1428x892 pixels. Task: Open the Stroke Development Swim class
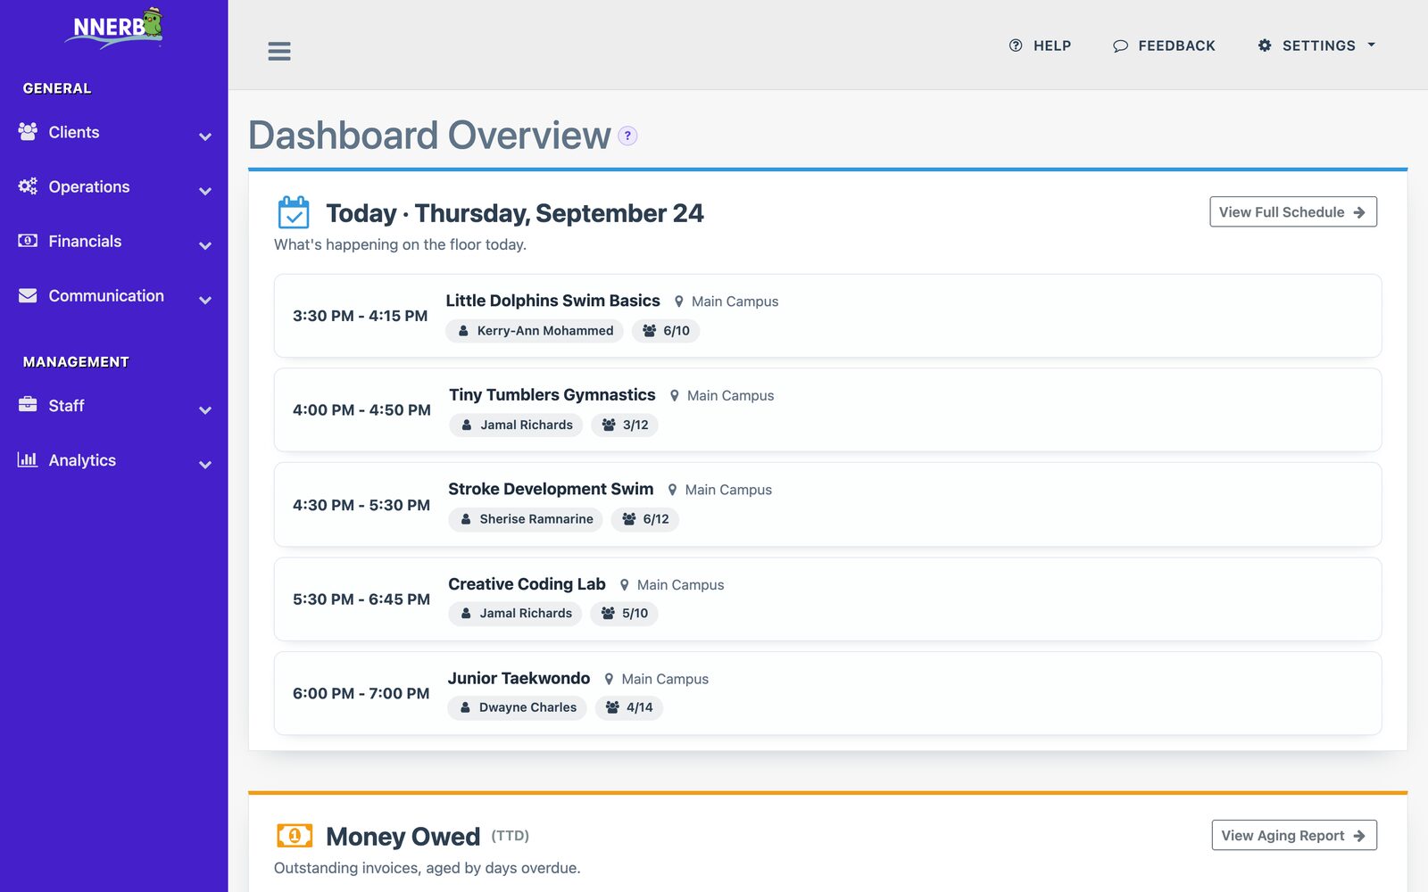click(x=551, y=489)
